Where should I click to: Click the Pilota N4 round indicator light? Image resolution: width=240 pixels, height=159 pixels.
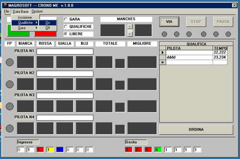click(10, 128)
